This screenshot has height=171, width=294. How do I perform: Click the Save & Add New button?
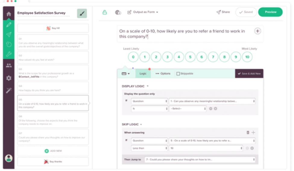[x=249, y=74]
